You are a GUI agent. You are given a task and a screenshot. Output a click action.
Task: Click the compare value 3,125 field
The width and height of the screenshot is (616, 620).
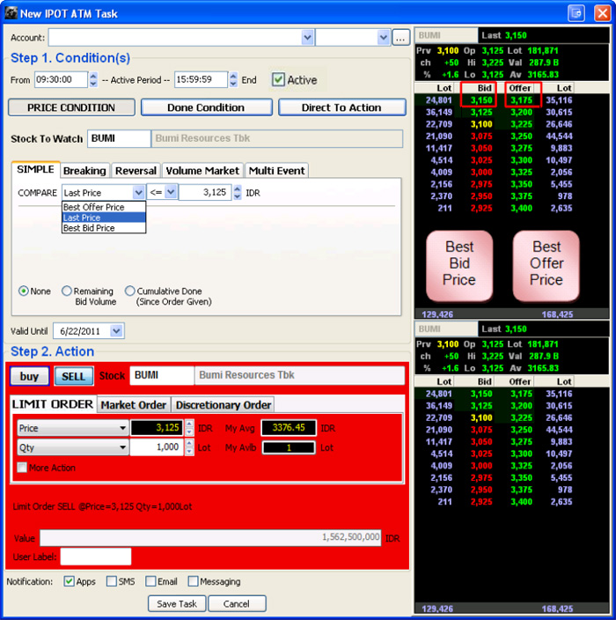pyautogui.click(x=205, y=193)
